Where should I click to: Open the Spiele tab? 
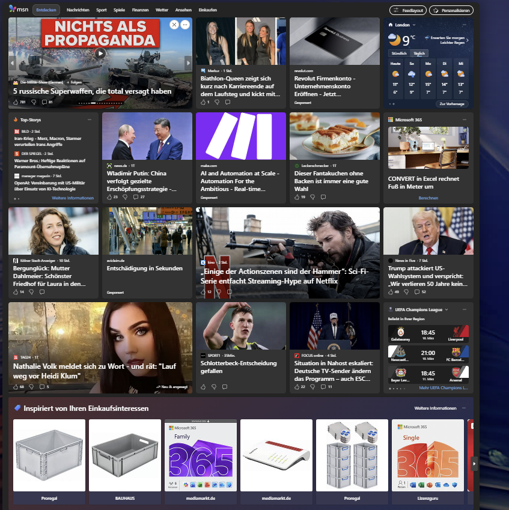(x=119, y=10)
